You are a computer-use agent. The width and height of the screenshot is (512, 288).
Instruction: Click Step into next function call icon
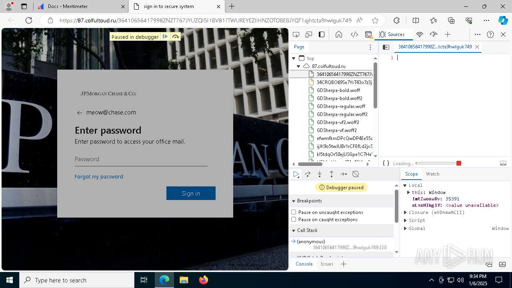320,174
